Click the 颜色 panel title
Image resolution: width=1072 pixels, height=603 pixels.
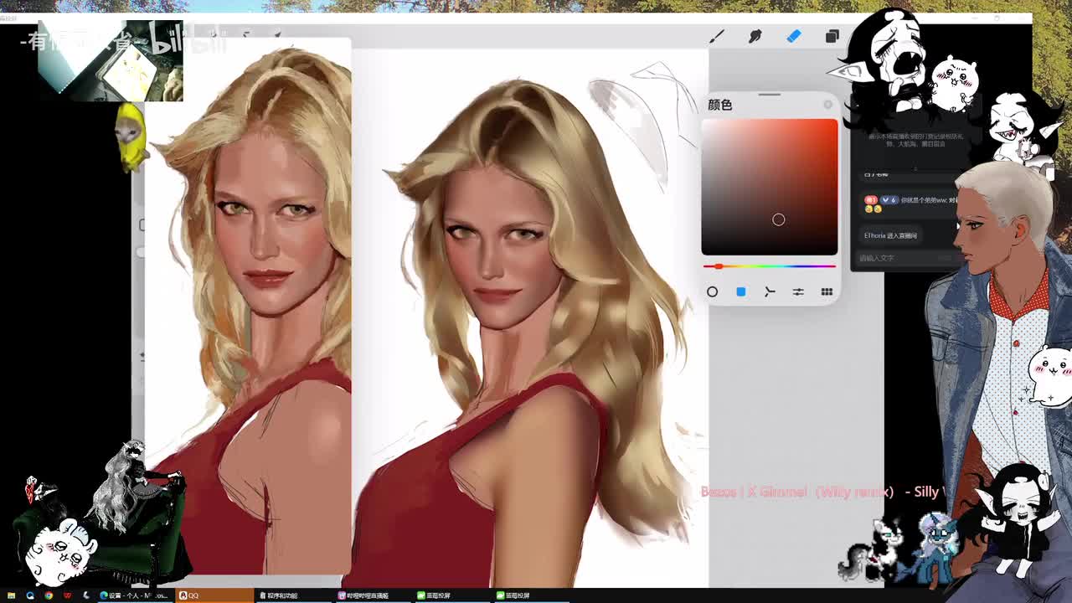(719, 105)
